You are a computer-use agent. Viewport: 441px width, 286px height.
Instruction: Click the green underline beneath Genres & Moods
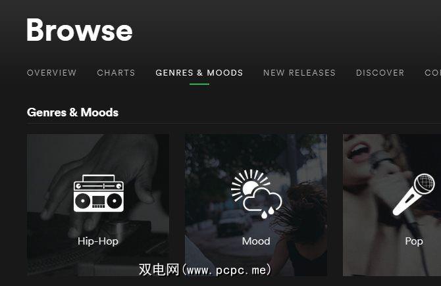[199, 84]
